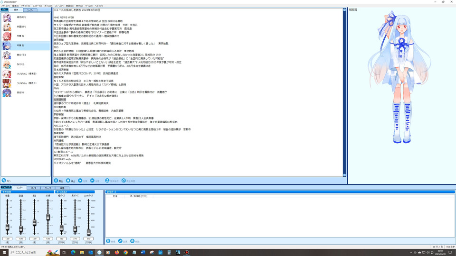This screenshot has height=256, width=456.
Task: Switch to the 標準 voice tab
Action: pyautogui.click(x=16, y=10)
